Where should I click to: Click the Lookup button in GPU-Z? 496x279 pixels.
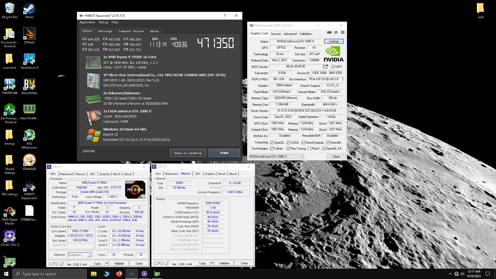pos(334,41)
